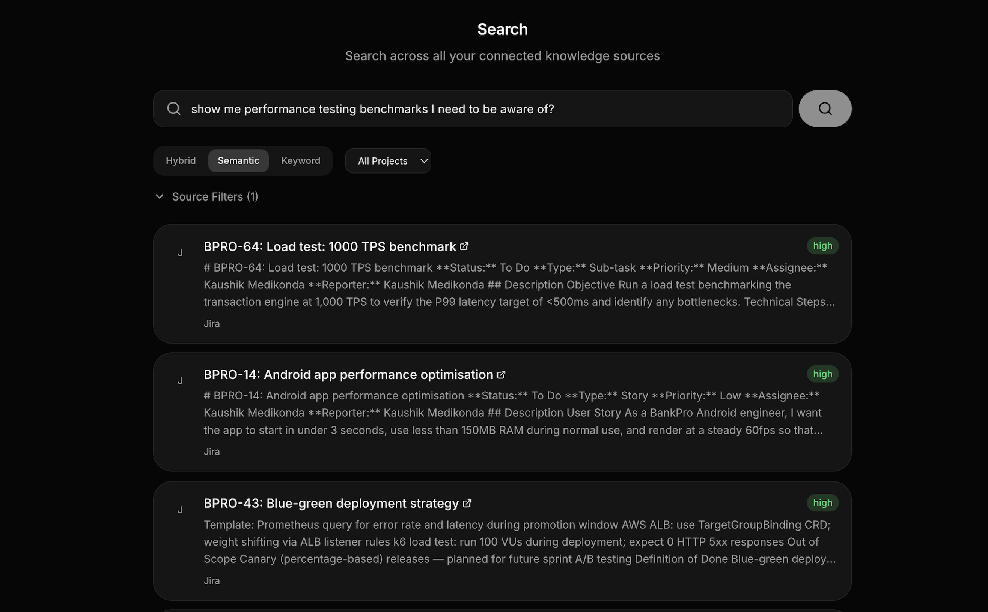
Task: Open the All Projects dropdown
Action: point(388,161)
